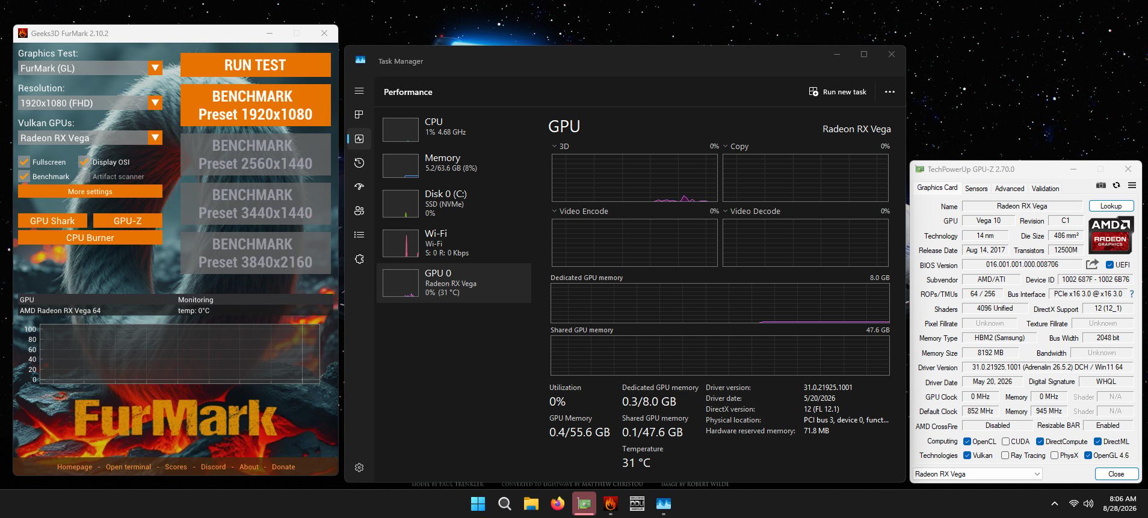The height and width of the screenshot is (518, 1148).
Task: Select Disk 0 (C:) performance entry
Action: click(x=454, y=203)
